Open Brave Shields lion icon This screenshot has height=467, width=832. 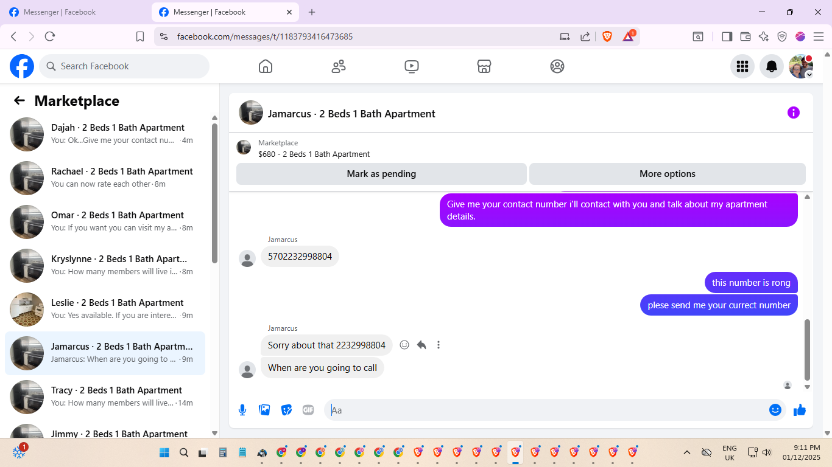coord(607,36)
